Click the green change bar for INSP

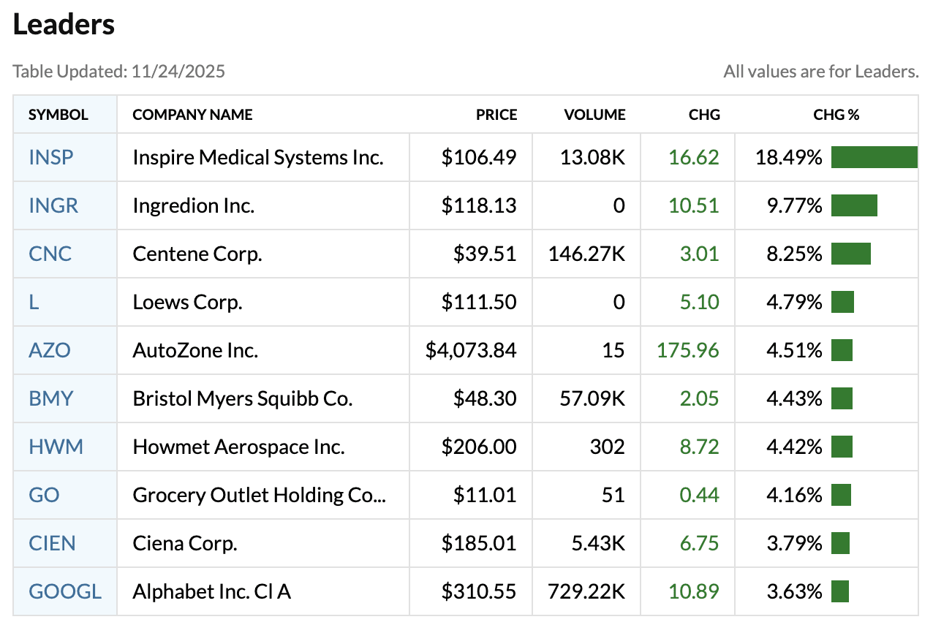coord(875,156)
